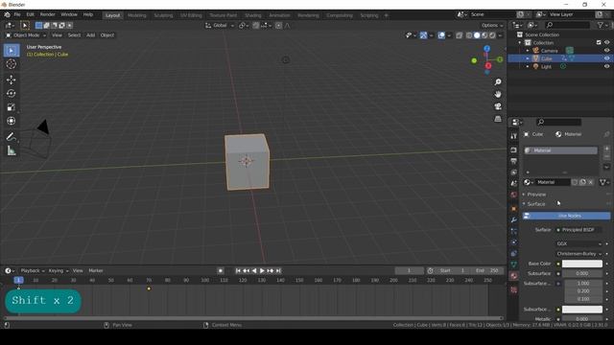Switch to Solid viewport shading
Screen dimensions: 614x345
coord(477,35)
